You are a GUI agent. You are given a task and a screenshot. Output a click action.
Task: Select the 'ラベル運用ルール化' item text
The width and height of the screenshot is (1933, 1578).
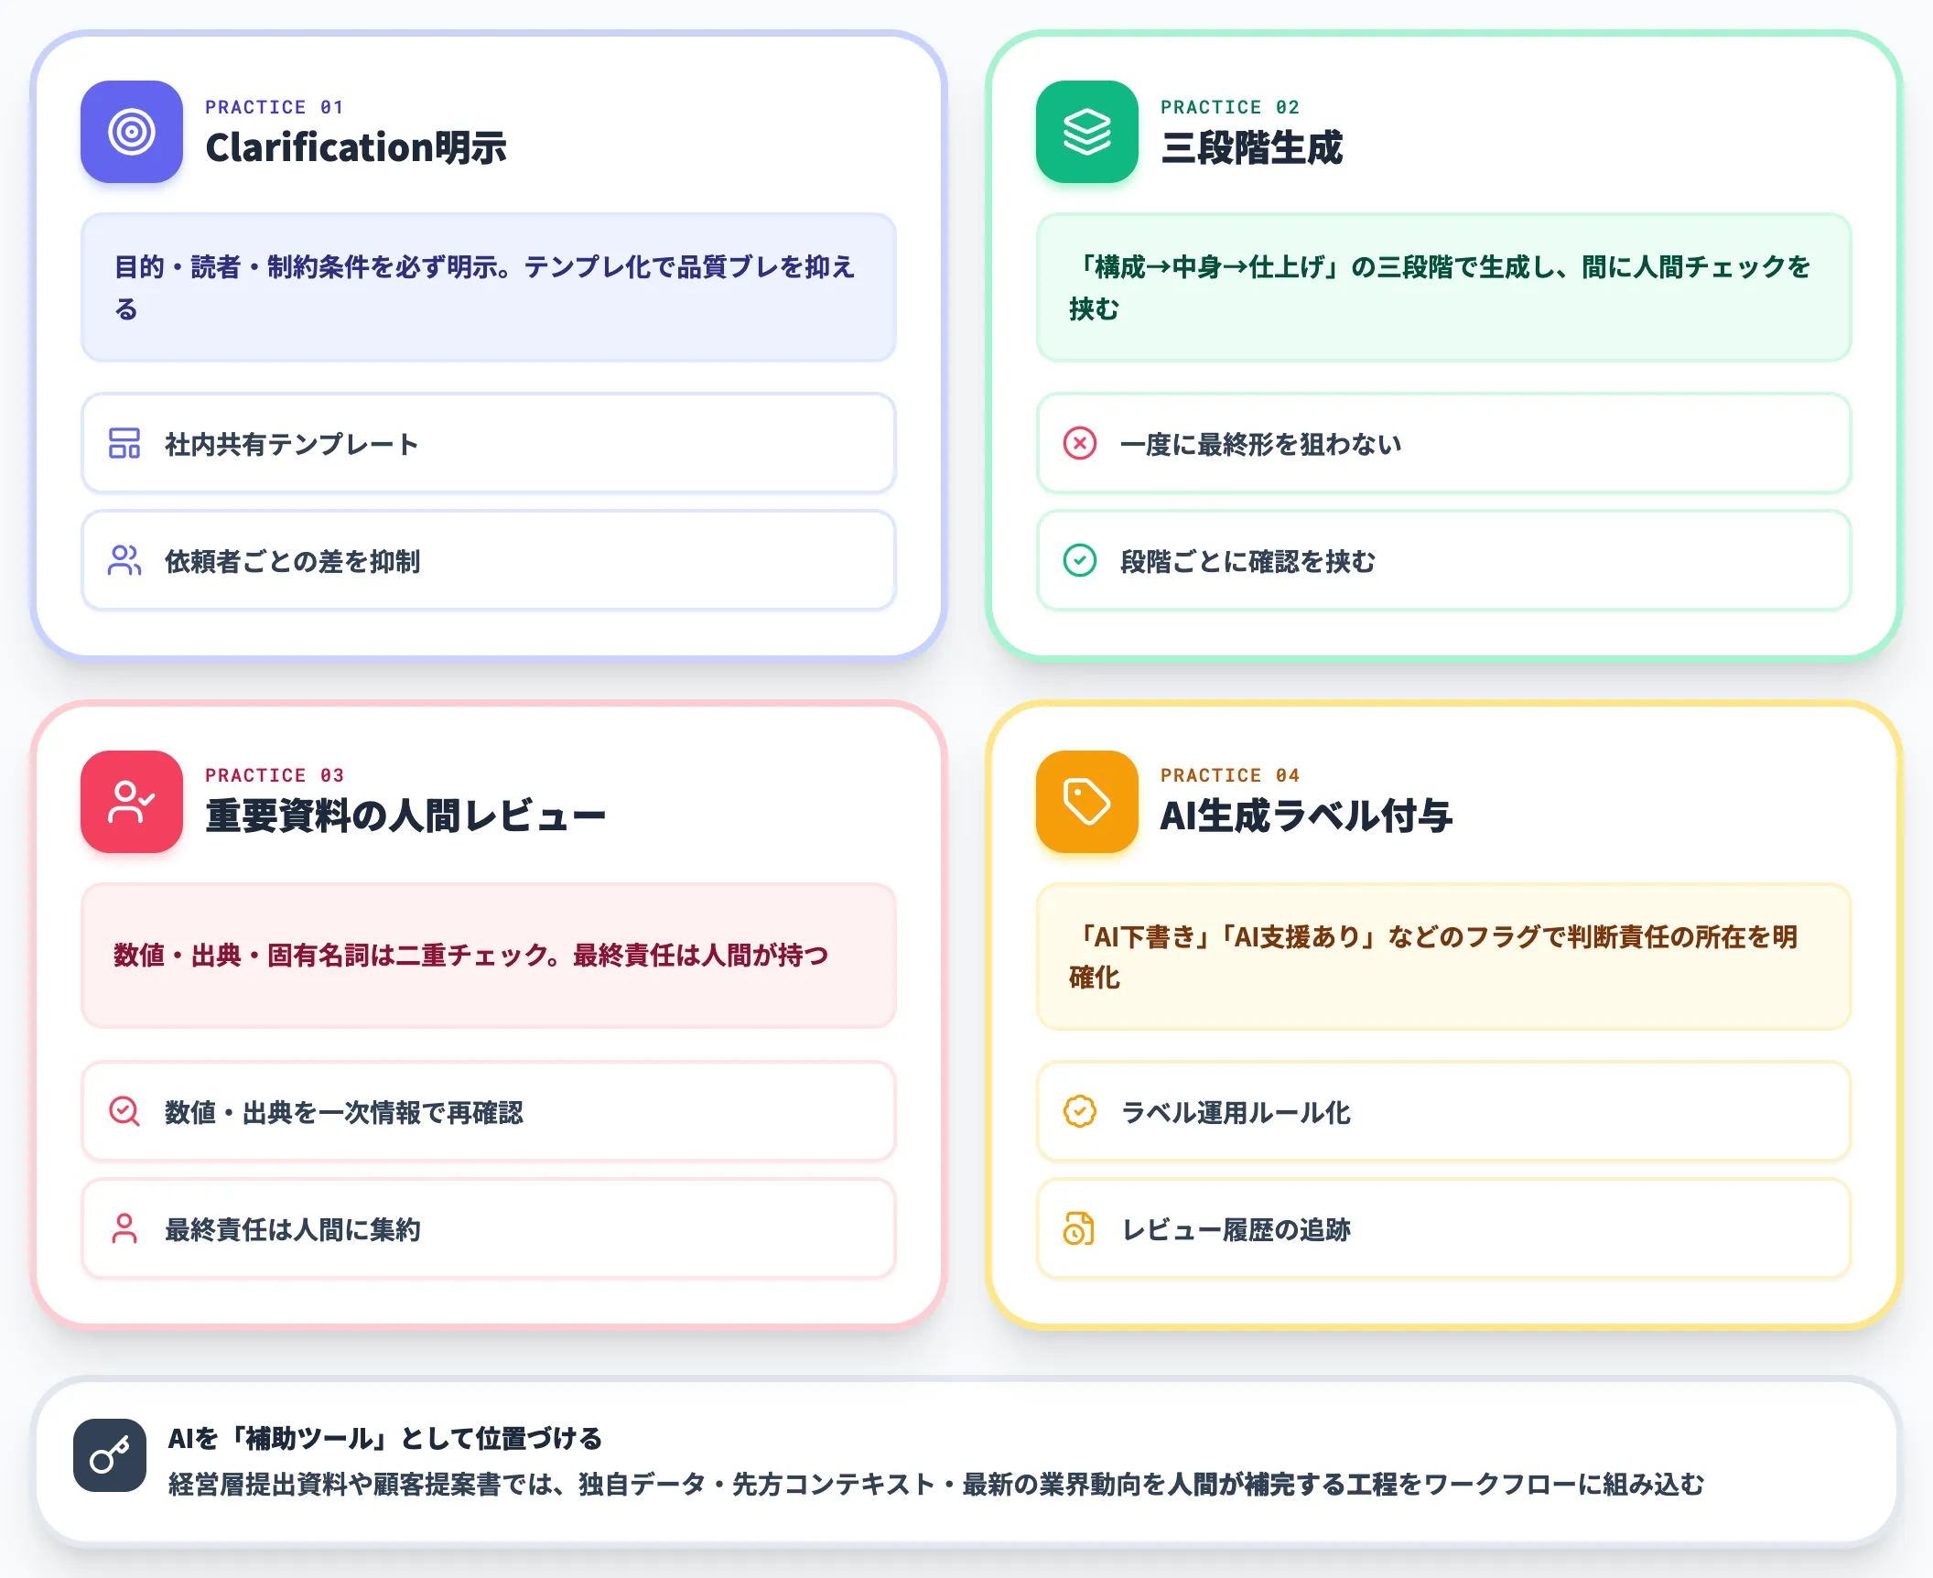pyautogui.click(x=1236, y=1112)
